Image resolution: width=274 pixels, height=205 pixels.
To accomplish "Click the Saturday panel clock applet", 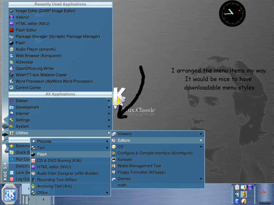I will pos(265,194).
